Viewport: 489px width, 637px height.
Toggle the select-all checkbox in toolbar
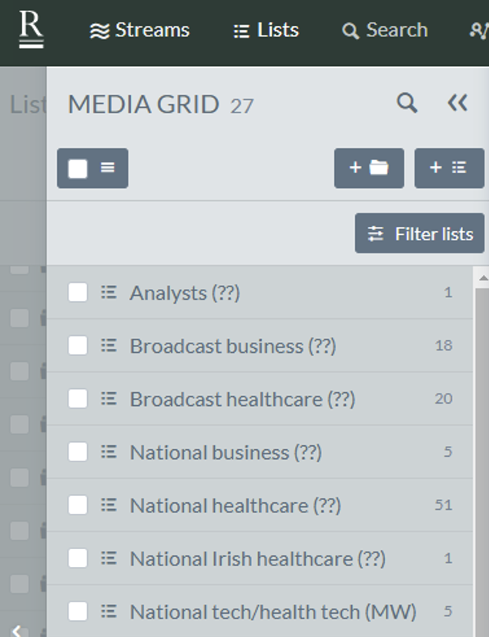(78, 168)
